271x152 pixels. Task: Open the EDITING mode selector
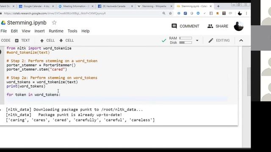coord(219,41)
